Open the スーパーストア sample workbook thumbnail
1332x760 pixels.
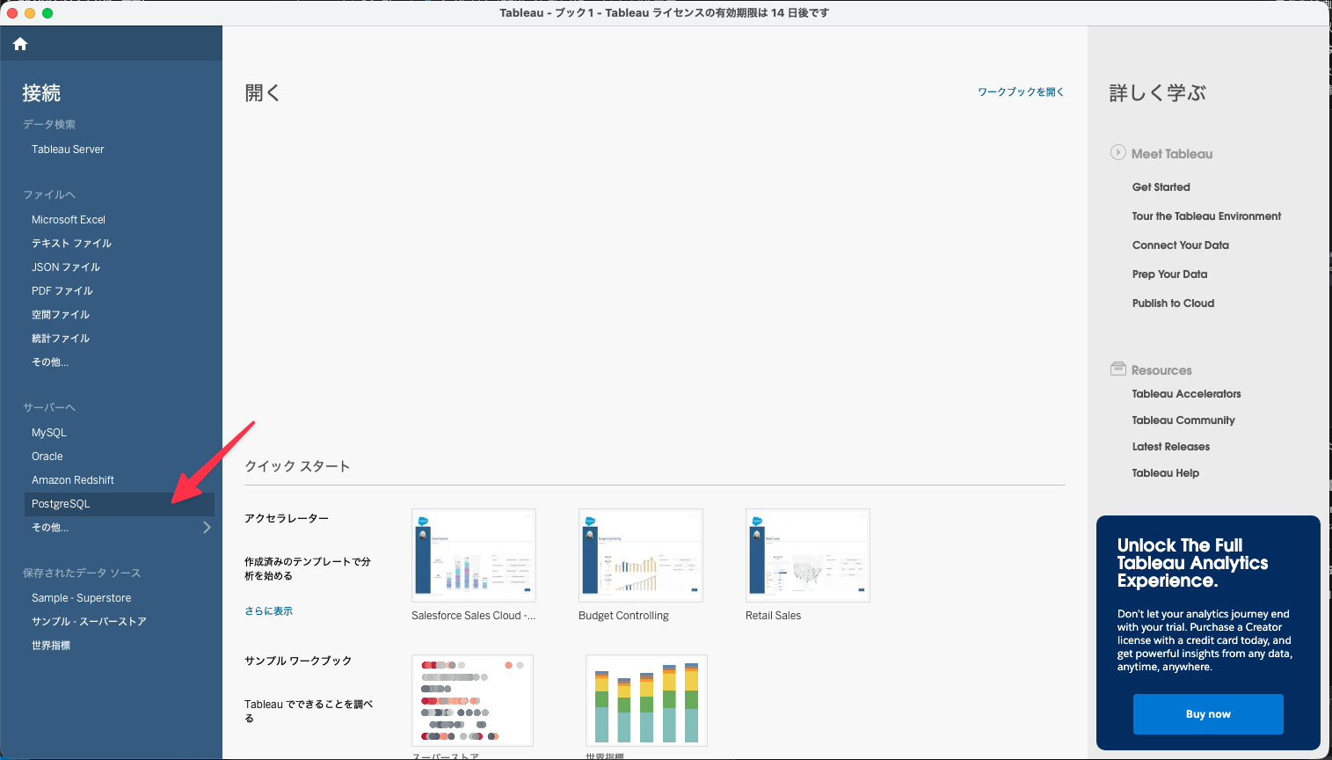tap(472, 700)
